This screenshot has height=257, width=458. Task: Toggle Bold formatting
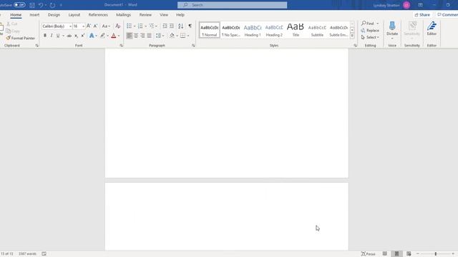tap(44, 36)
